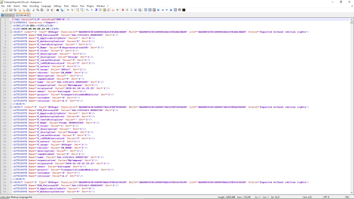Image resolution: width=354 pixels, height=199 pixels.
Task: Toggle file monitoring eye icon
Action: click(117, 10)
